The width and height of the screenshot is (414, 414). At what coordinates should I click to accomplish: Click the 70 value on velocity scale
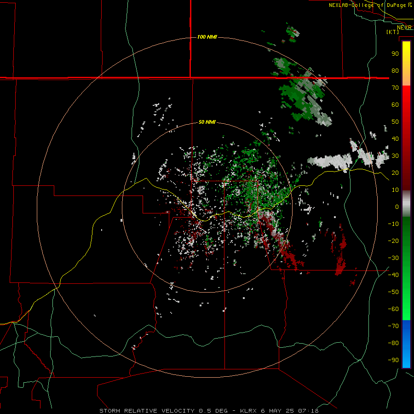coord(395,88)
